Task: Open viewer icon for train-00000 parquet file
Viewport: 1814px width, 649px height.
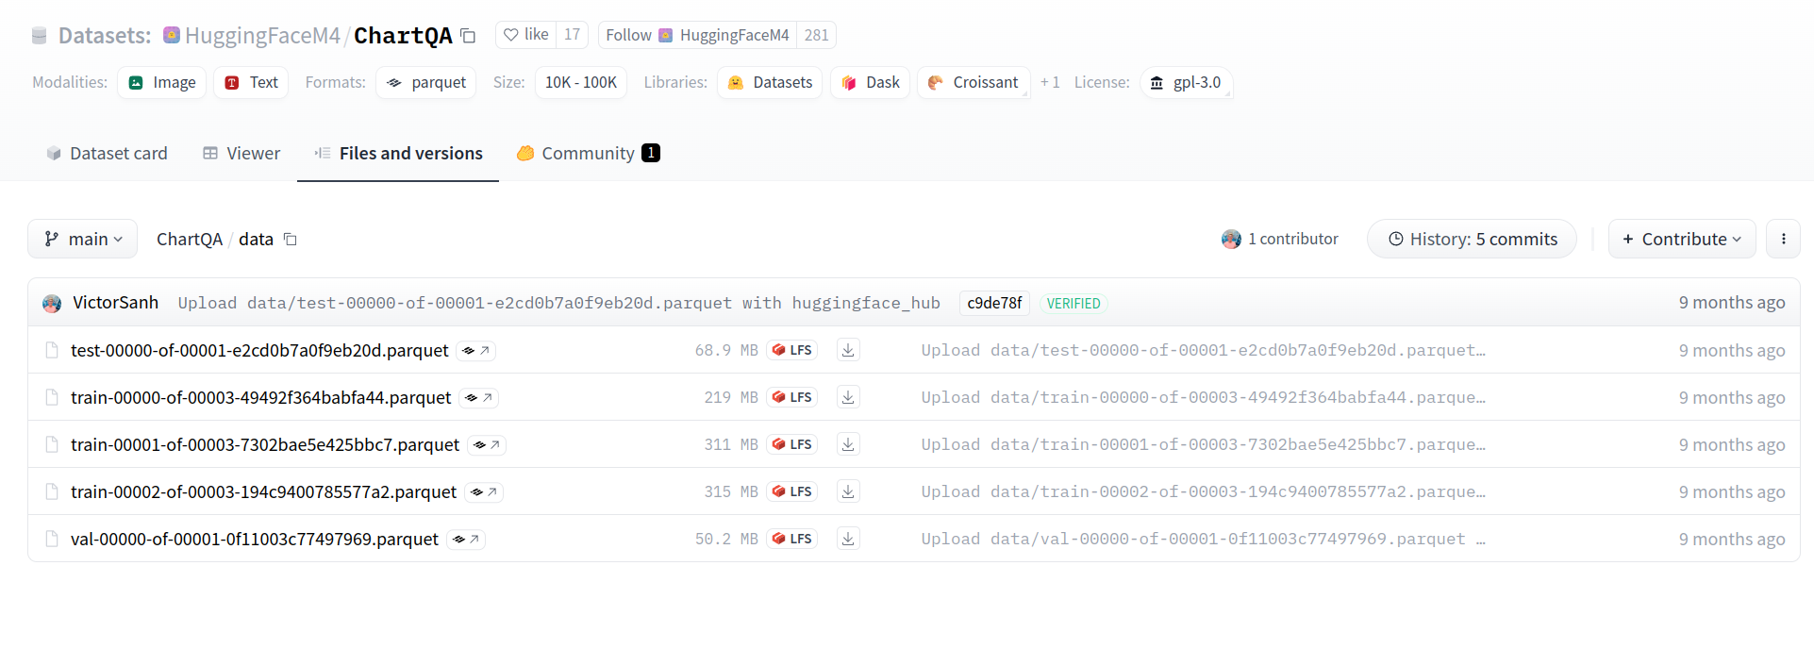Action: point(479,397)
